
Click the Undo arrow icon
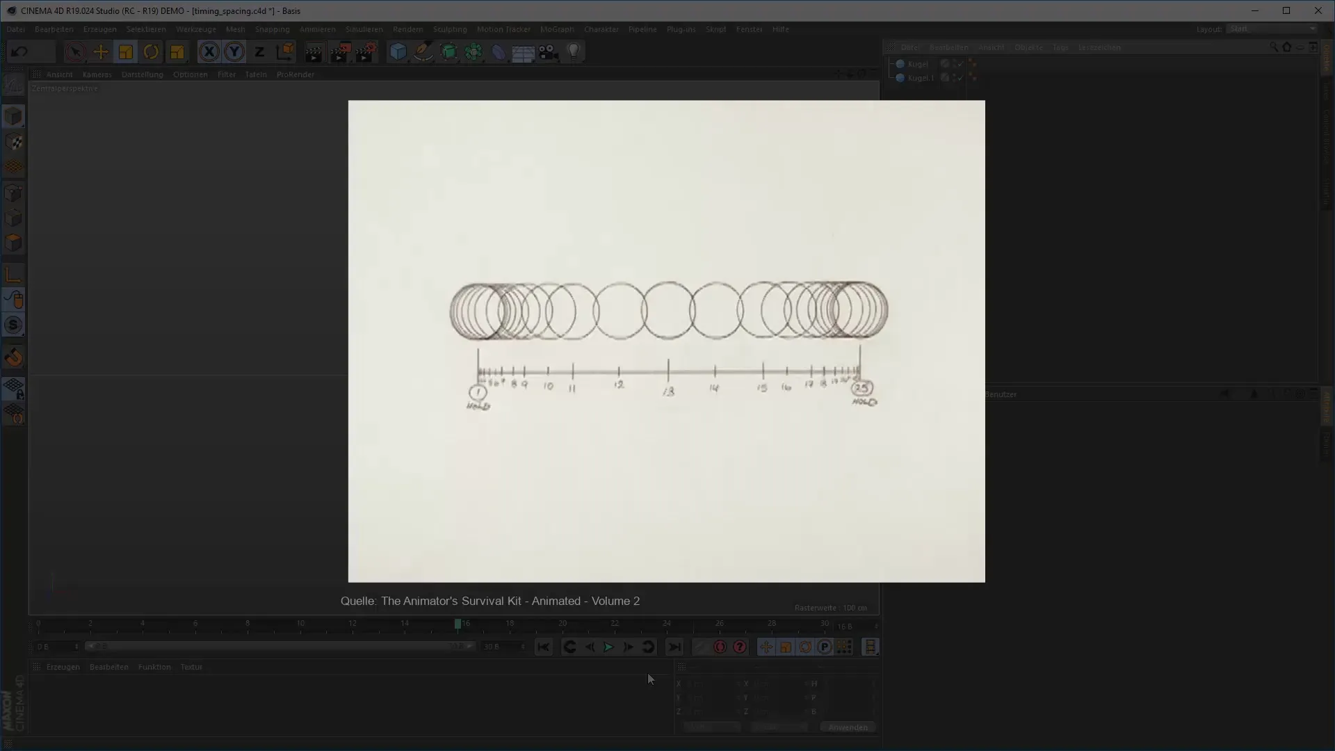[19, 51]
